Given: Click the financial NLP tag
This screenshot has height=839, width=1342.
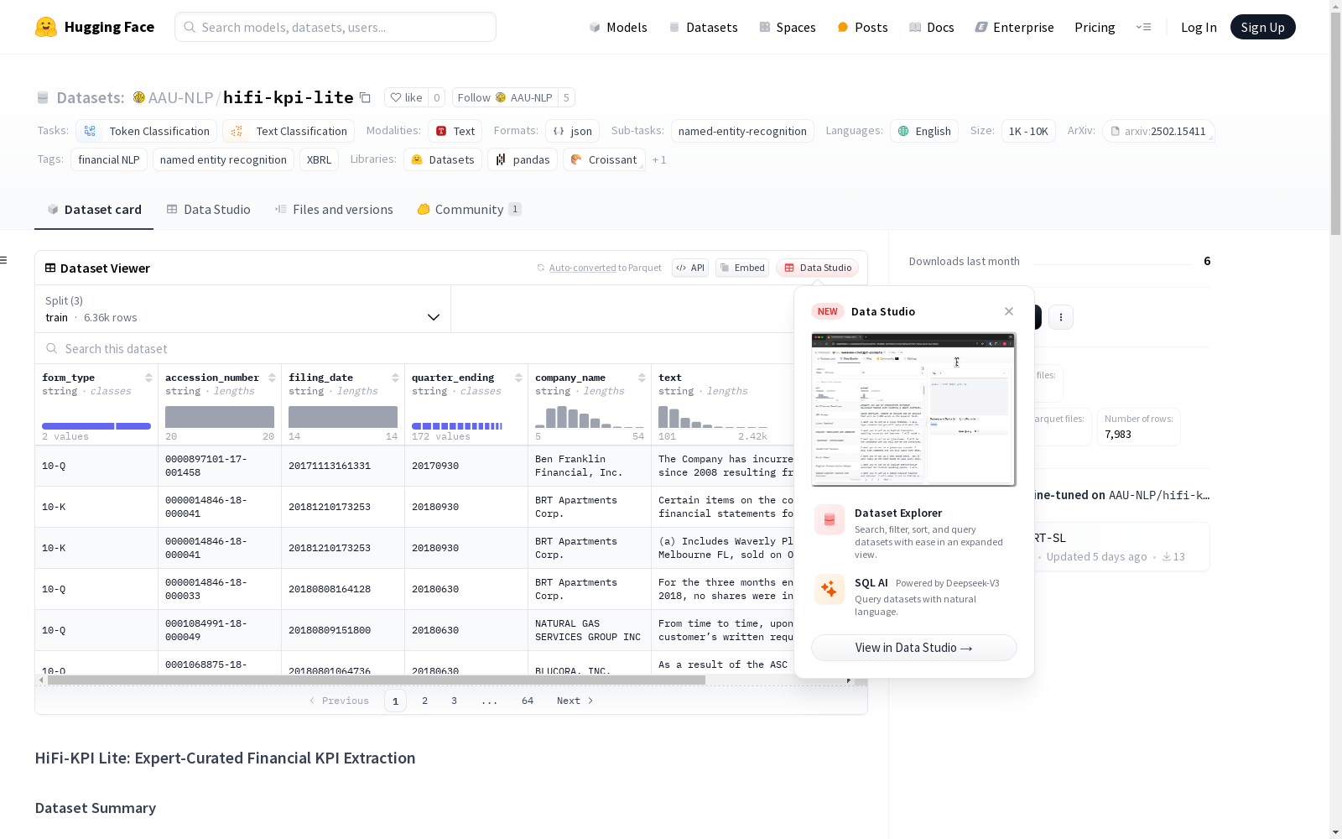Looking at the screenshot, I should (109, 159).
